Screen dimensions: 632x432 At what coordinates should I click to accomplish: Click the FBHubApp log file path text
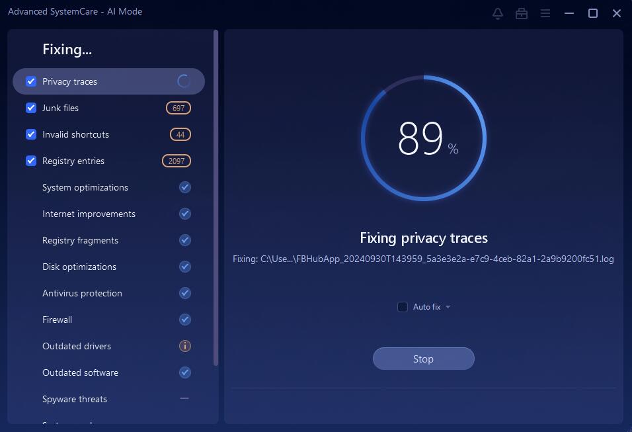(x=423, y=259)
